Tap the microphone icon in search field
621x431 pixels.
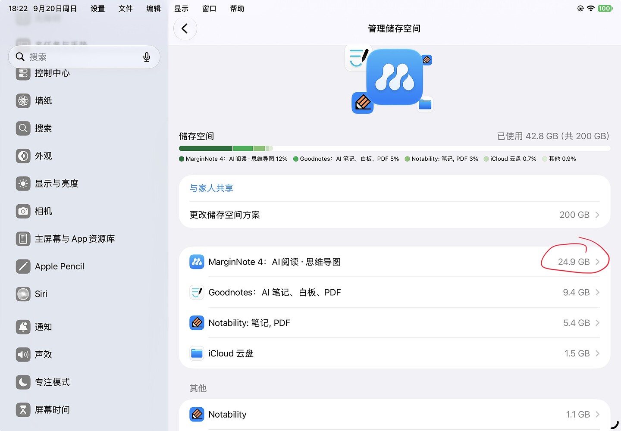click(147, 57)
